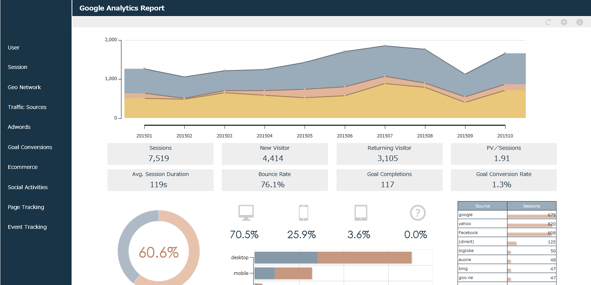The width and height of the screenshot is (591, 285).
Task: Go to Social Activities in sidebar
Action: pos(28,187)
